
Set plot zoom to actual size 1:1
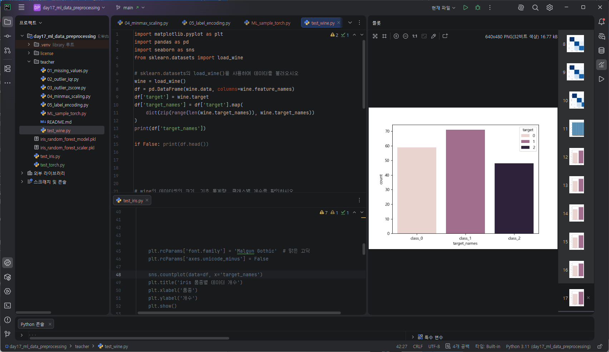coord(415,36)
